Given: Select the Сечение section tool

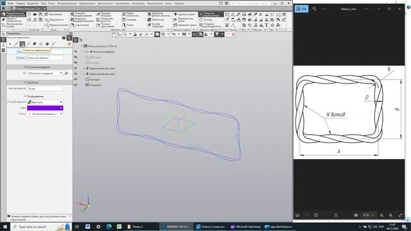Looking at the screenshot, I should point(129,20).
